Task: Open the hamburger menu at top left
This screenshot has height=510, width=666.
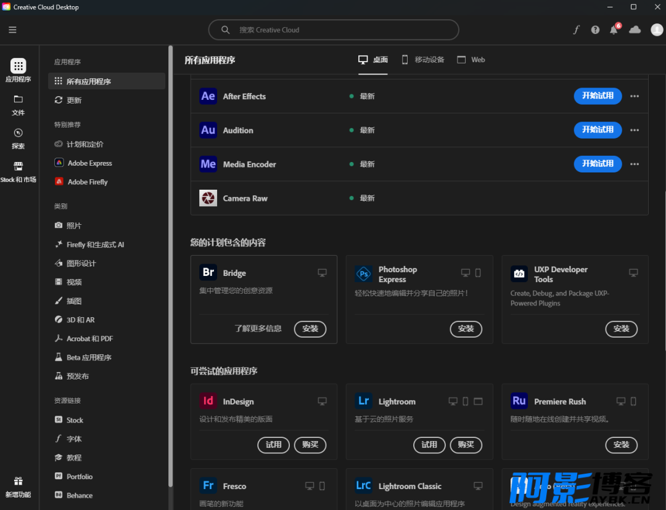Action: pos(12,30)
